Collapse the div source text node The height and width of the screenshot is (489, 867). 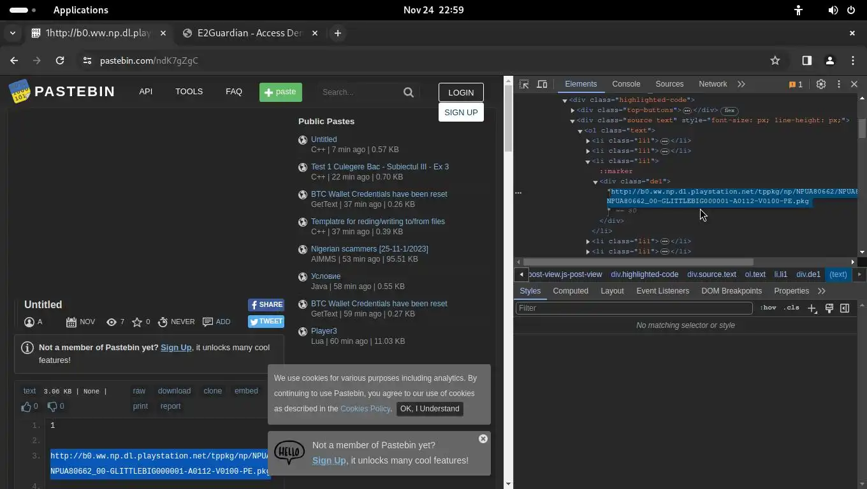572,120
